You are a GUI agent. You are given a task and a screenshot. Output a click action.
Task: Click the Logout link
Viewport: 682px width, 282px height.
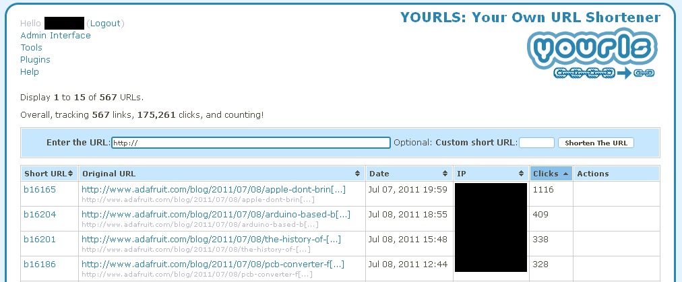pyautogui.click(x=105, y=24)
